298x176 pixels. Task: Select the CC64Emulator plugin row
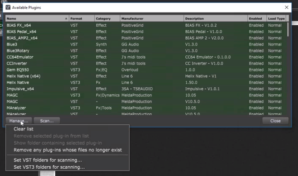click(x=146, y=57)
